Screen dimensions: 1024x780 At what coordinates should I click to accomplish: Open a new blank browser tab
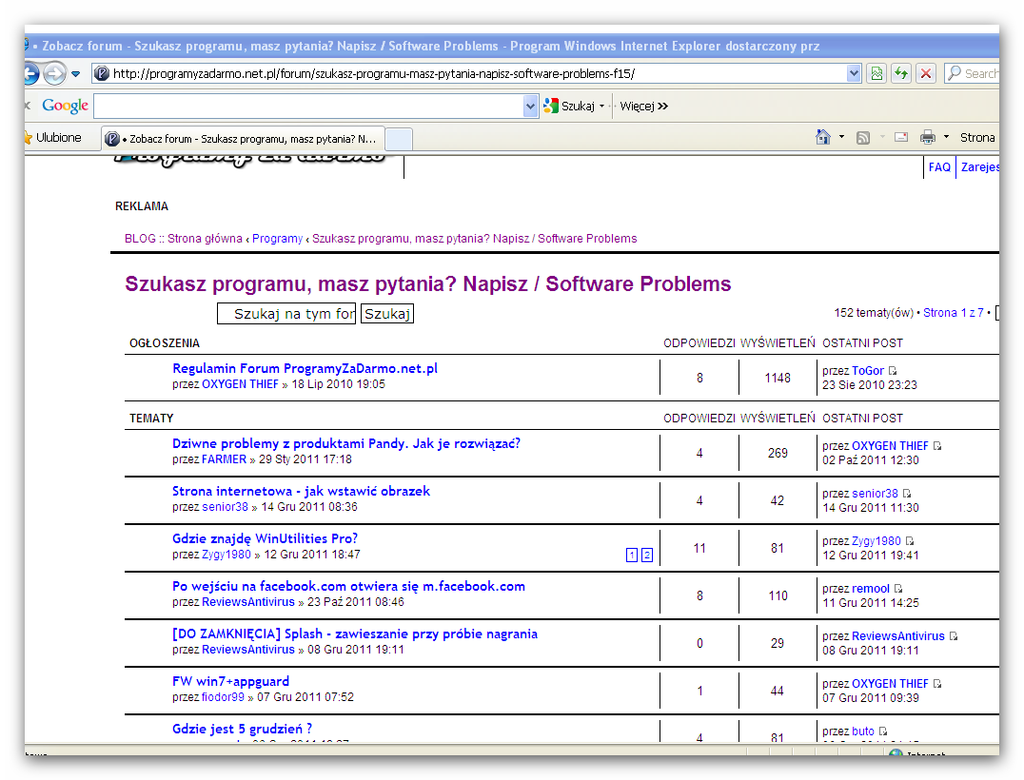(x=399, y=139)
